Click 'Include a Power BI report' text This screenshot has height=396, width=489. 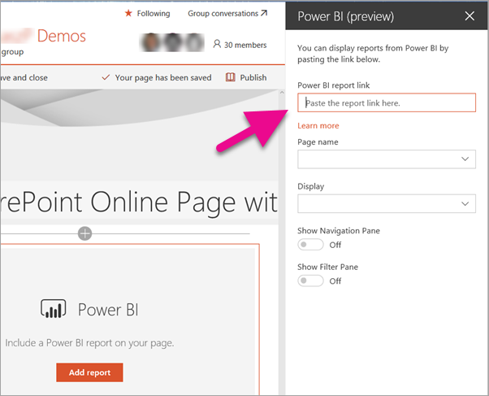[89, 343]
